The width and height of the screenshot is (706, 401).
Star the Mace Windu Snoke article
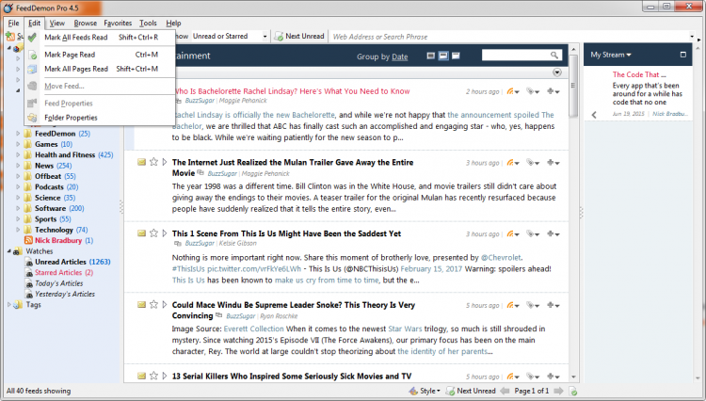pos(153,304)
